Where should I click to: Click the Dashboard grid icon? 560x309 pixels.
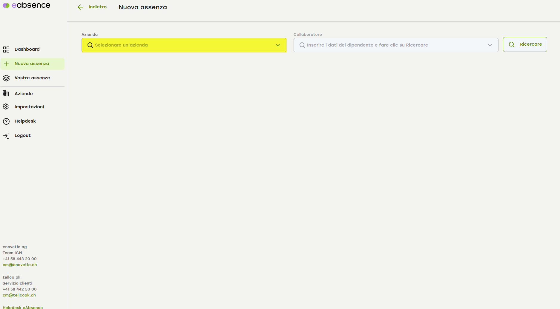6,50
